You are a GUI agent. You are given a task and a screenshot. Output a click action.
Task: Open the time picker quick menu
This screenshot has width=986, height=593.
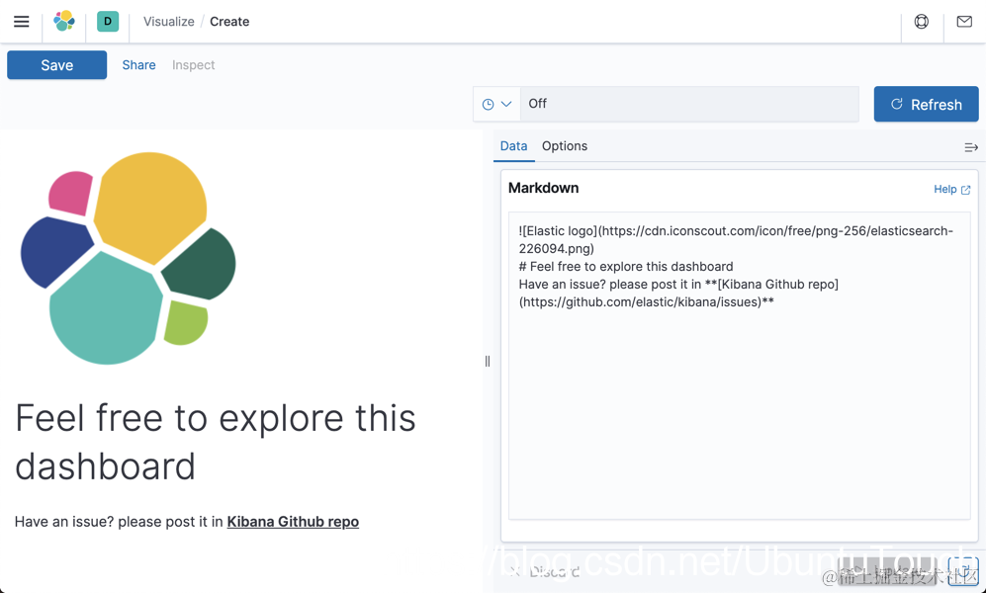[x=496, y=104]
